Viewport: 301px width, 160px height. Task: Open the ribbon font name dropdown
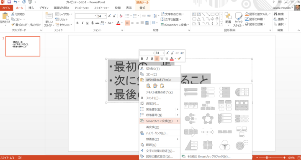(x=95, y=16)
